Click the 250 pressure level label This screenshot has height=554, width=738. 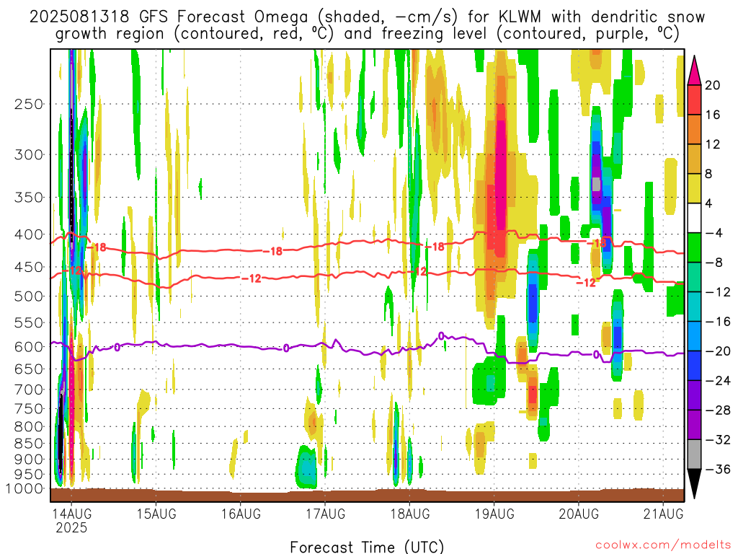29,104
